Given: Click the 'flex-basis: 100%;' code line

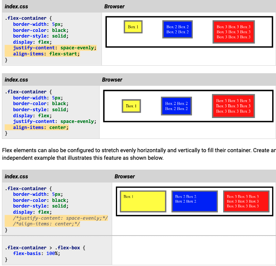Looking at the screenshot, I should 36,253.
